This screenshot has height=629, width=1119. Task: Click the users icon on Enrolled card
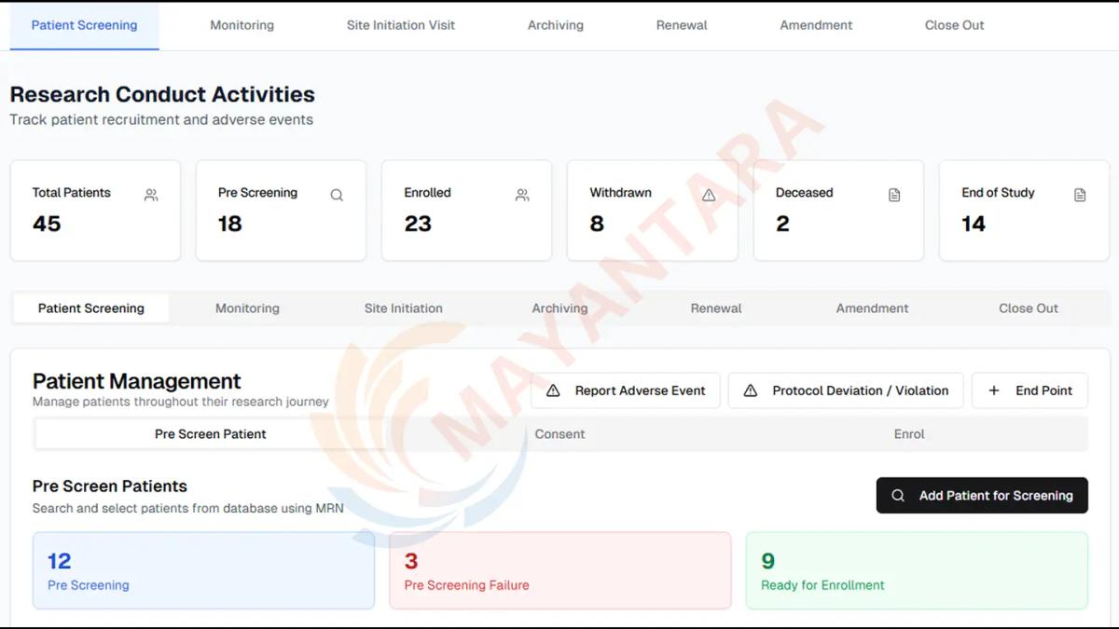pos(522,195)
